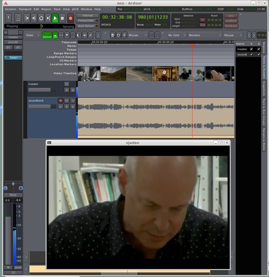Solo the soundtrack track

72,100
